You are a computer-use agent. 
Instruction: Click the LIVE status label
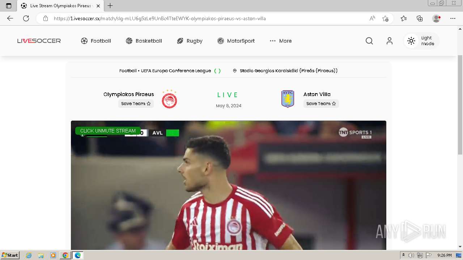pyautogui.click(x=228, y=95)
